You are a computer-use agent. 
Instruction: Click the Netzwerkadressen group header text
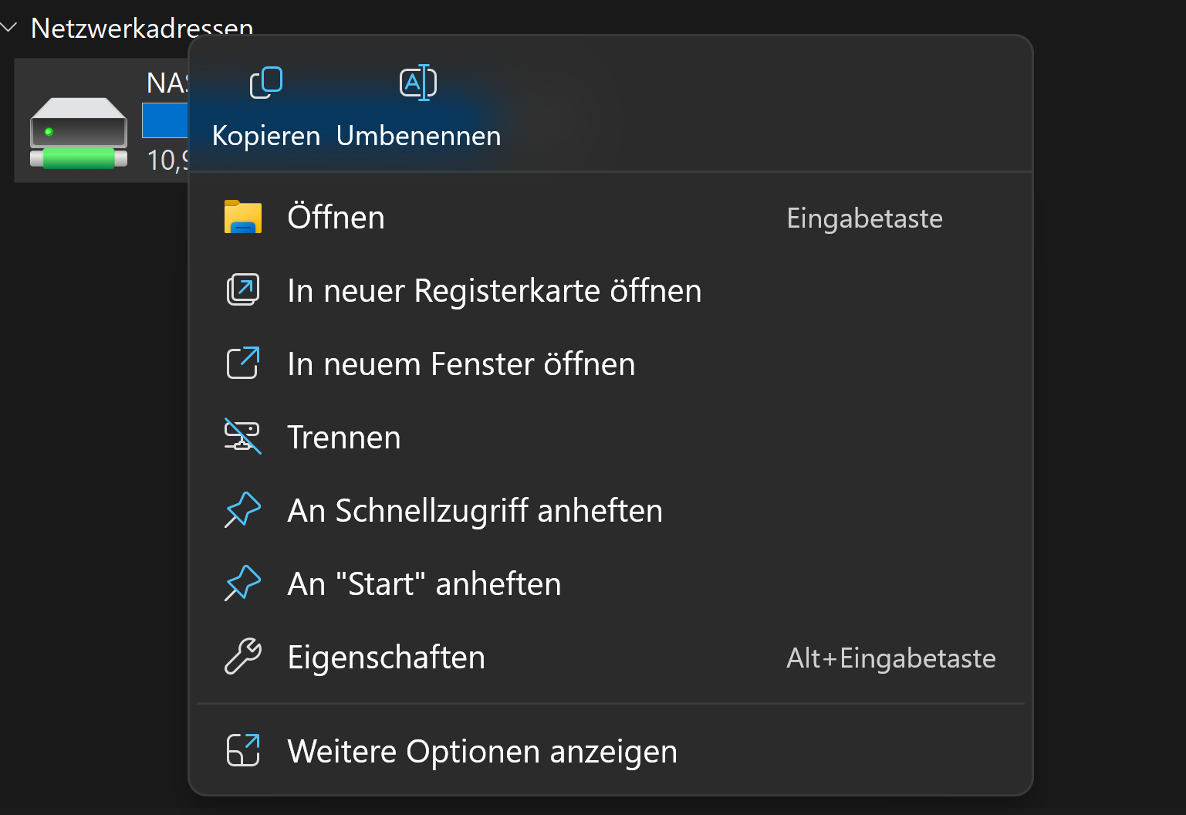(x=142, y=29)
